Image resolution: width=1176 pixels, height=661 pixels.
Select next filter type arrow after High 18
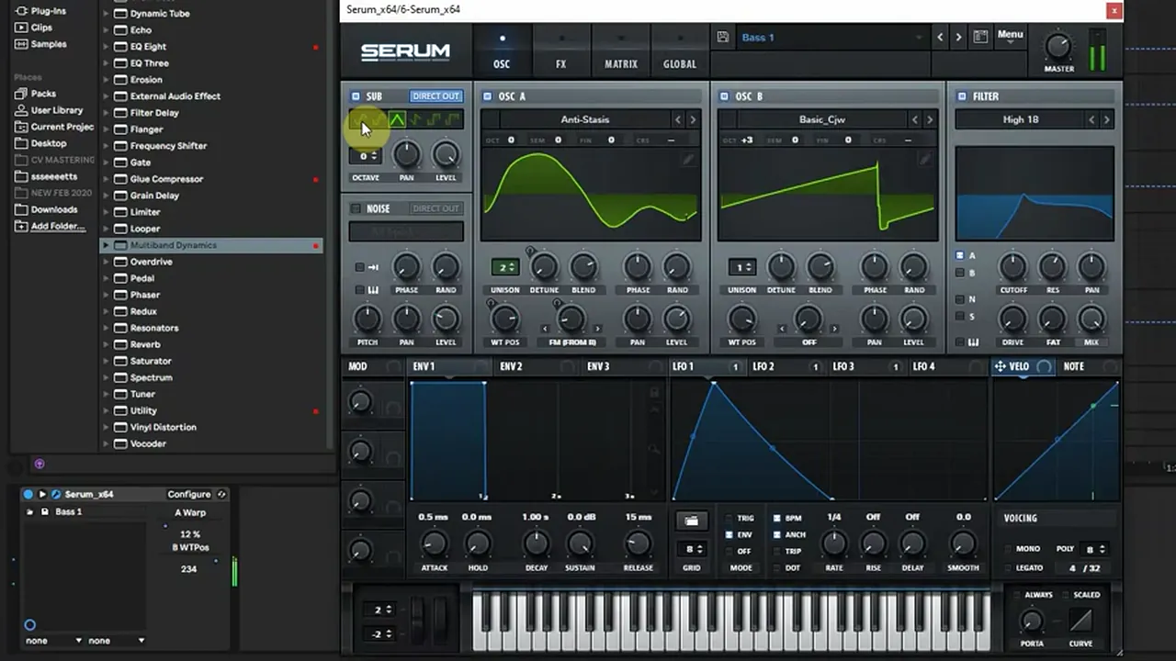(x=1106, y=119)
